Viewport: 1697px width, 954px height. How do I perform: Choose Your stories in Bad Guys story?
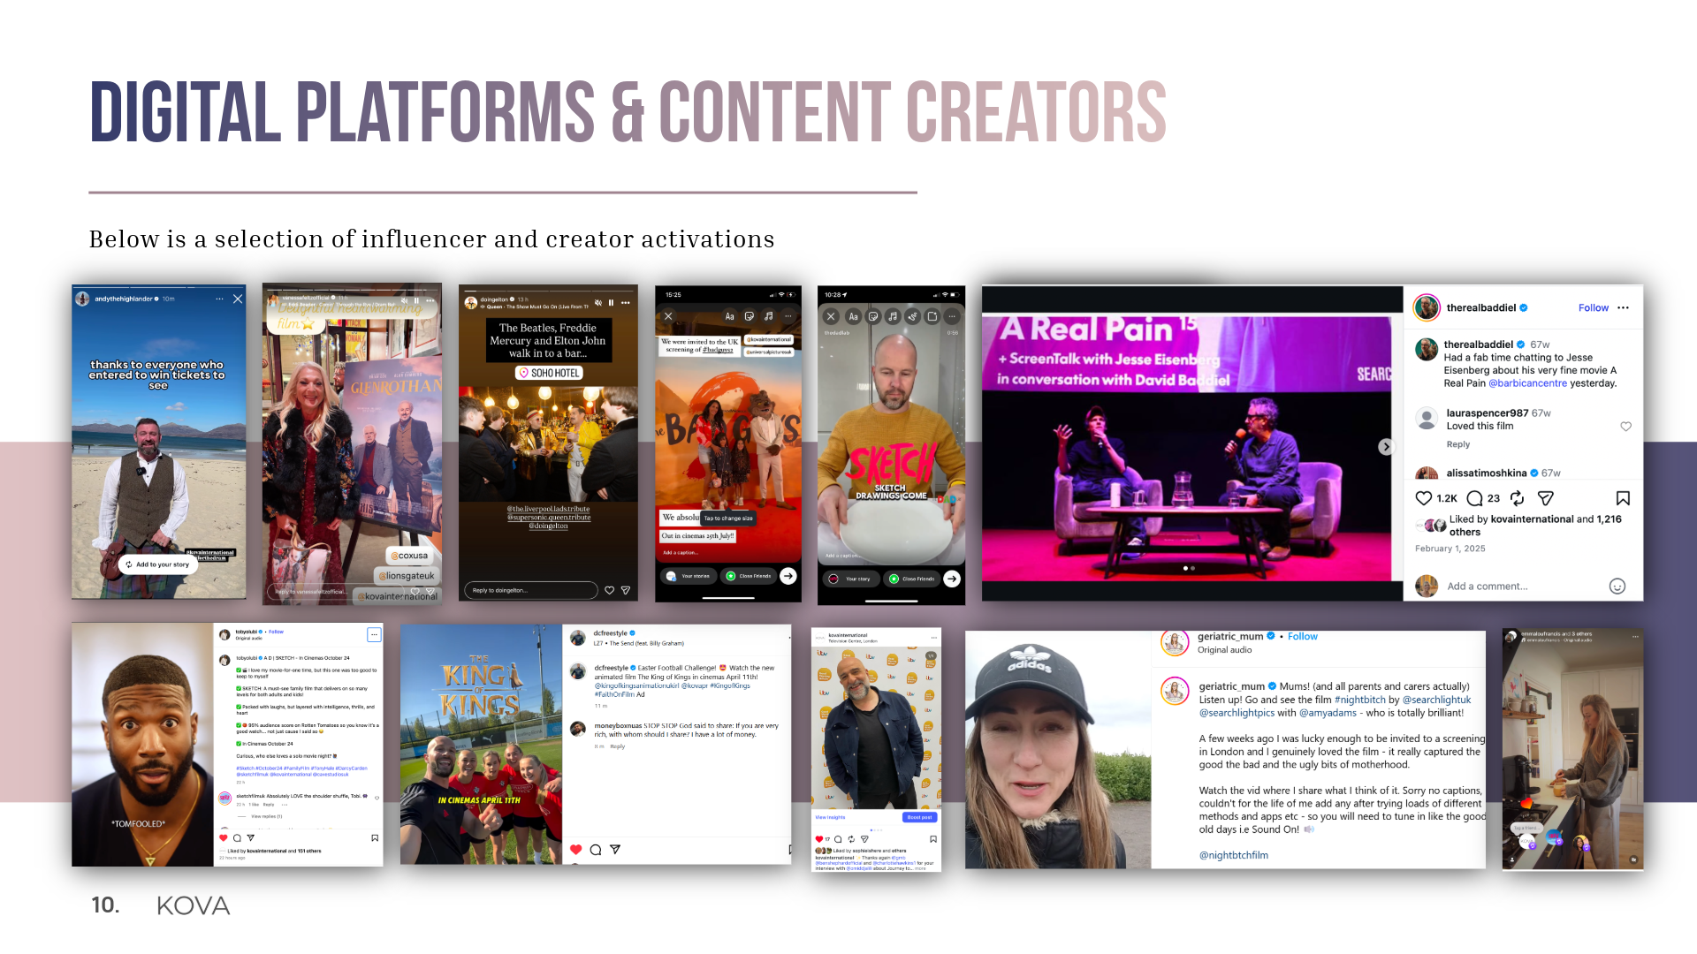click(x=689, y=576)
